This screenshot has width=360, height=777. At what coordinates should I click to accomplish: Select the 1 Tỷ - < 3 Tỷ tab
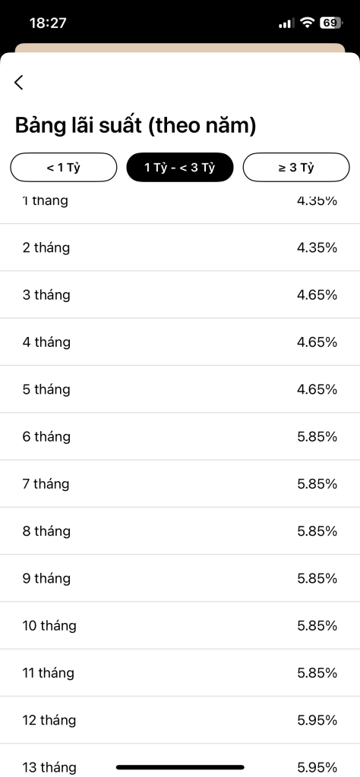[179, 168]
